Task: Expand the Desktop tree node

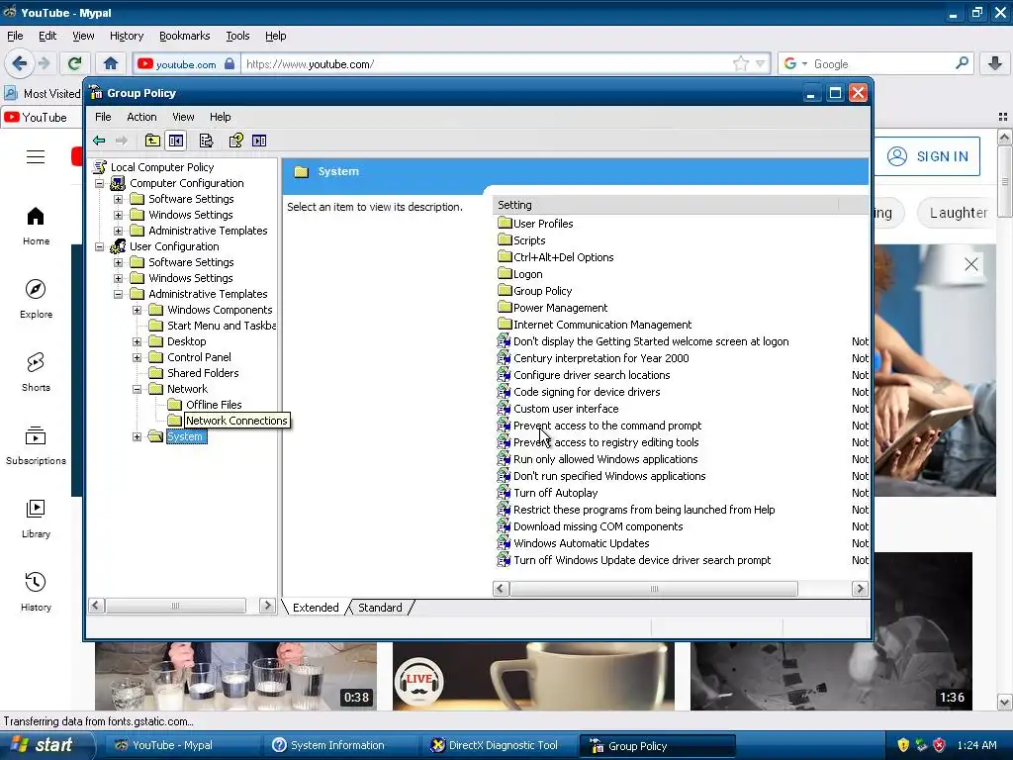Action: coord(137,341)
